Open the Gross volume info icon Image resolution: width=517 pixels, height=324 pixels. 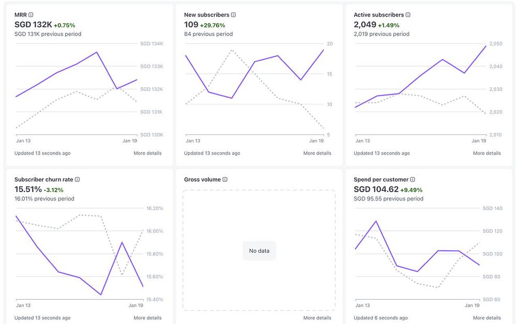click(225, 180)
